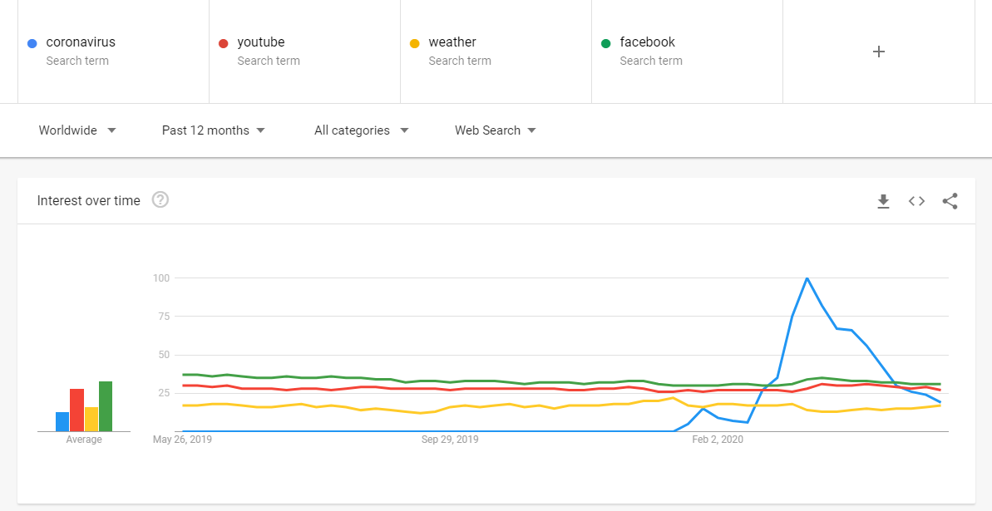Open the Web Search type dropdown
This screenshot has width=992, height=511.
496,130
